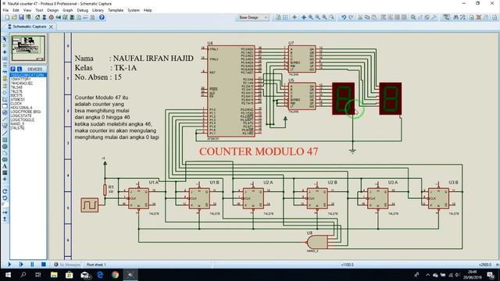
Task: Toggle the grid display icon
Action: pos(285,17)
